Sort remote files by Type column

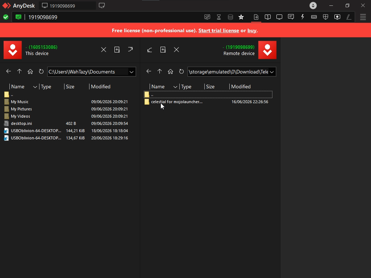186,87
